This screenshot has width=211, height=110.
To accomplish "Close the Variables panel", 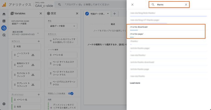I will click(41, 13).
